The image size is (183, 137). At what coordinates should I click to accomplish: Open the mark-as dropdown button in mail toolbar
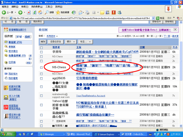click(71, 42)
